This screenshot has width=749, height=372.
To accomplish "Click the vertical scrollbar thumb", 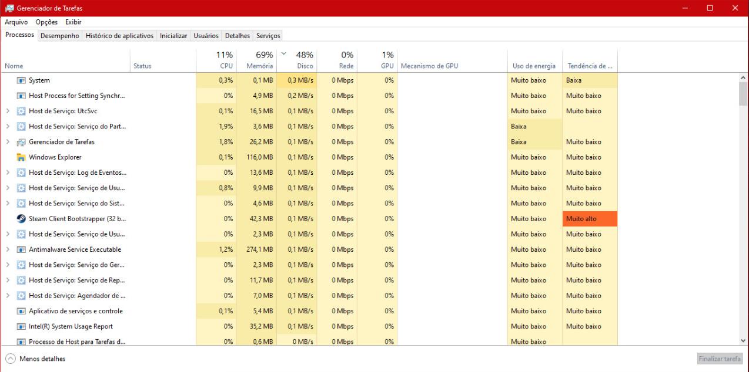I will [x=744, y=94].
